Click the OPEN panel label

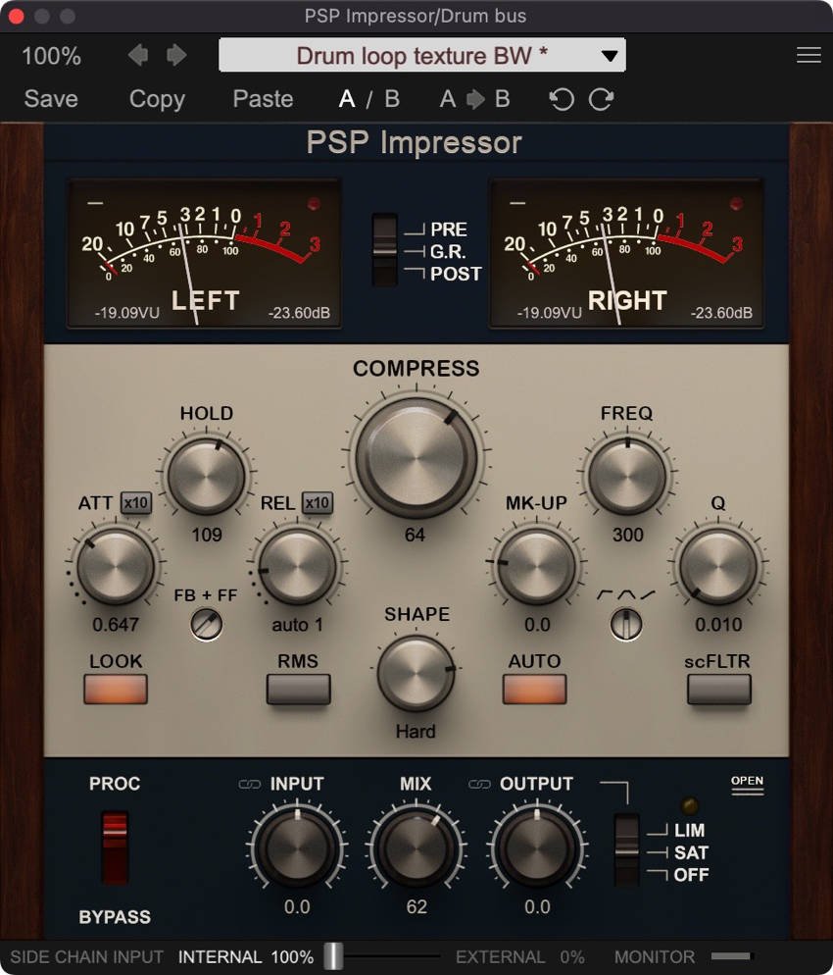pyautogui.click(x=748, y=784)
